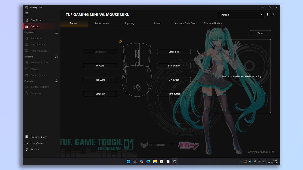Viewport: 303px width, 170px height.
Task: Select the Scroll click button
Action: (x=174, y=52)
